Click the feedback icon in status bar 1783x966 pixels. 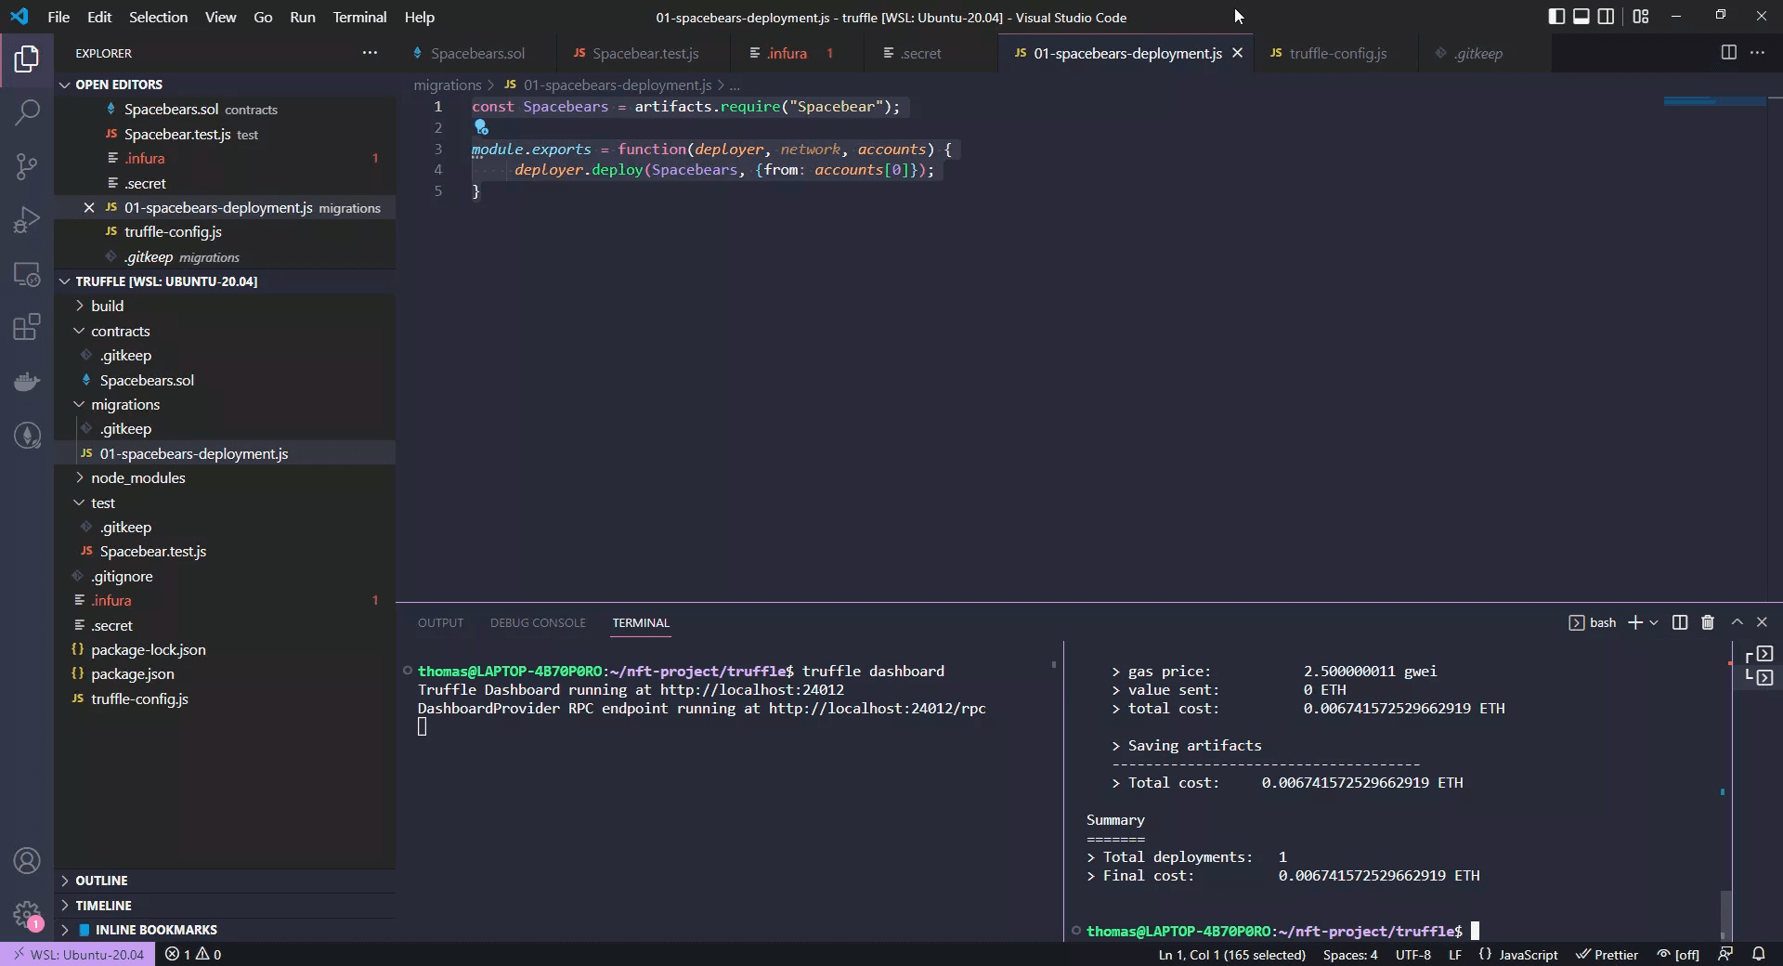[x=1724, y=954]
